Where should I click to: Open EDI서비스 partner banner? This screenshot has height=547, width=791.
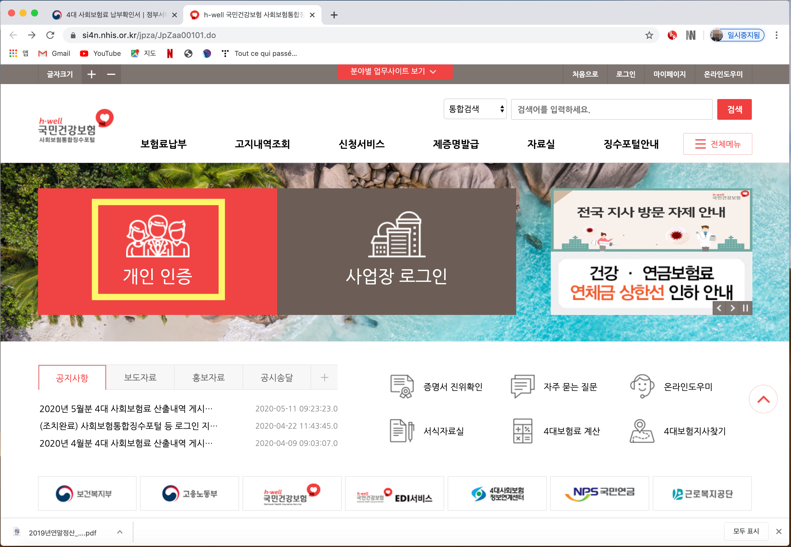coord(394,493)
